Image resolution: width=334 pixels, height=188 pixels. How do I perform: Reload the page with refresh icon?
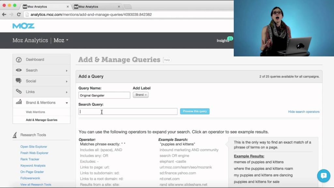pos(19,14)
